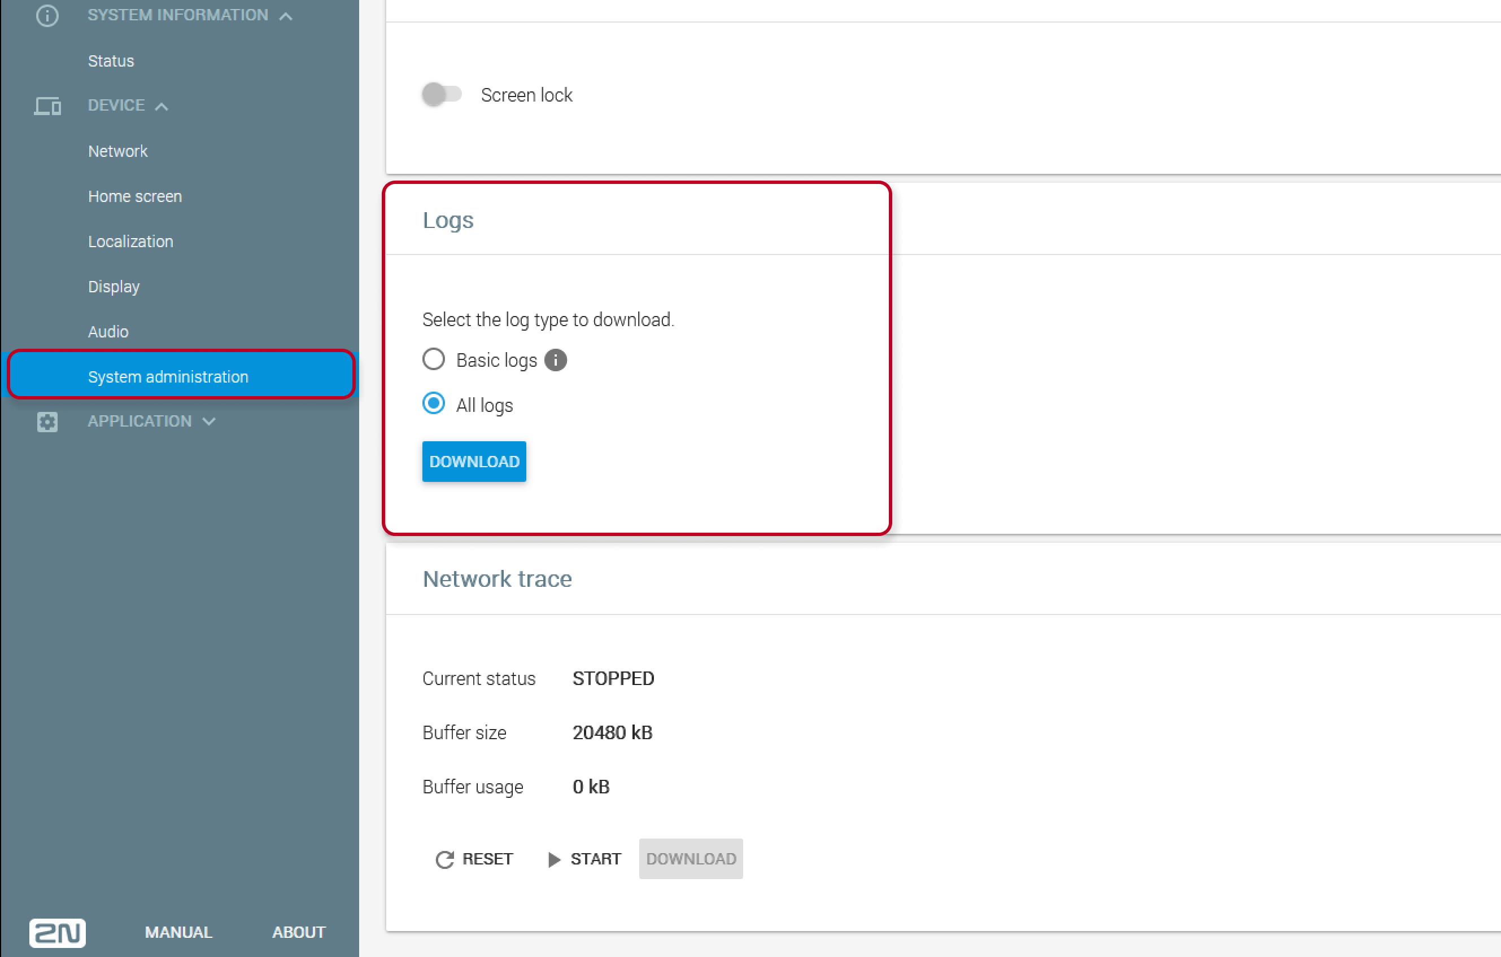Viewport: 1501px width, 957px height.
Task: Click the Logs section title
Action: (x=448, y=221)
